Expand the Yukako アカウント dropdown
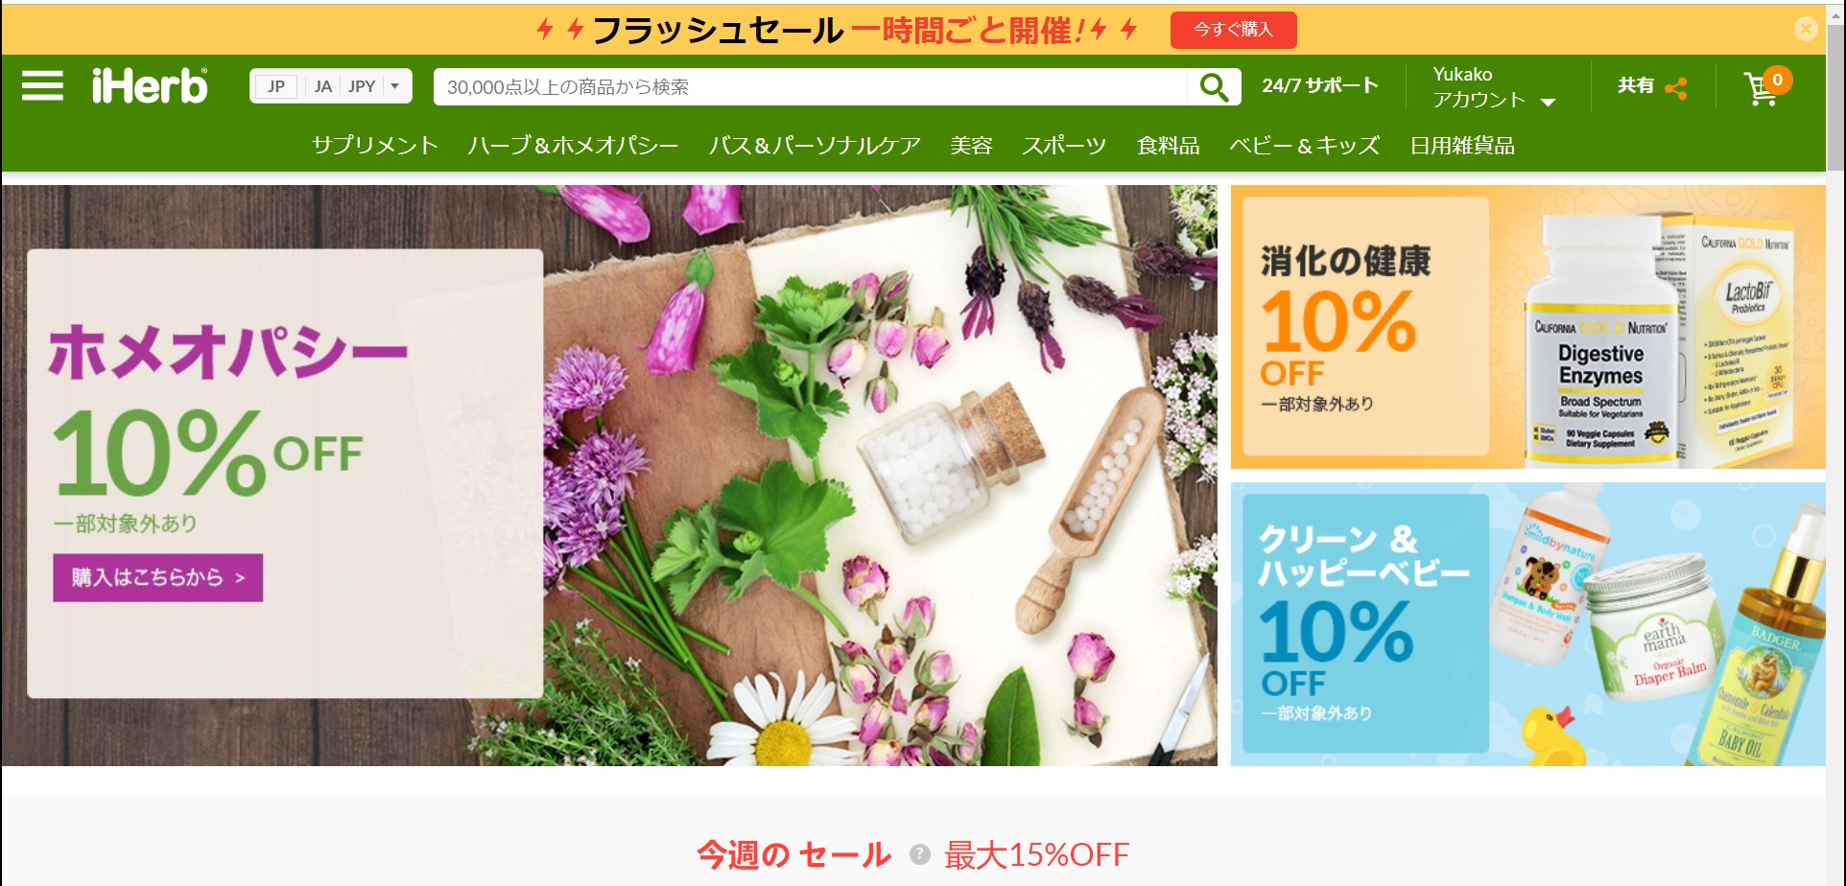The image size is (1846, 886). tap(1493, 87)
